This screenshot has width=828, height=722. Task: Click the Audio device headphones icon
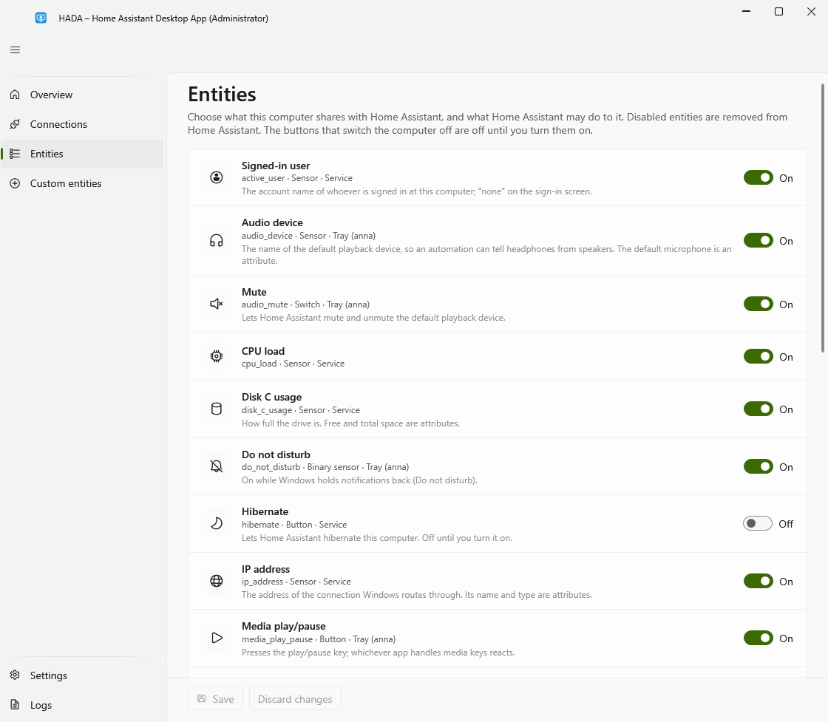pyautogui.click(x=217, y=241)
